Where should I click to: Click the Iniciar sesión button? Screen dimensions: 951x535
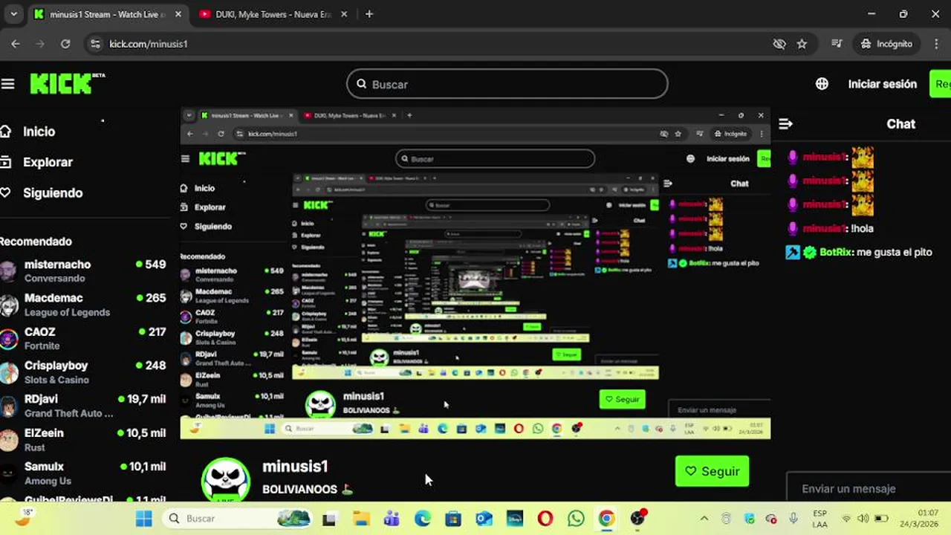tap(883, 84)
